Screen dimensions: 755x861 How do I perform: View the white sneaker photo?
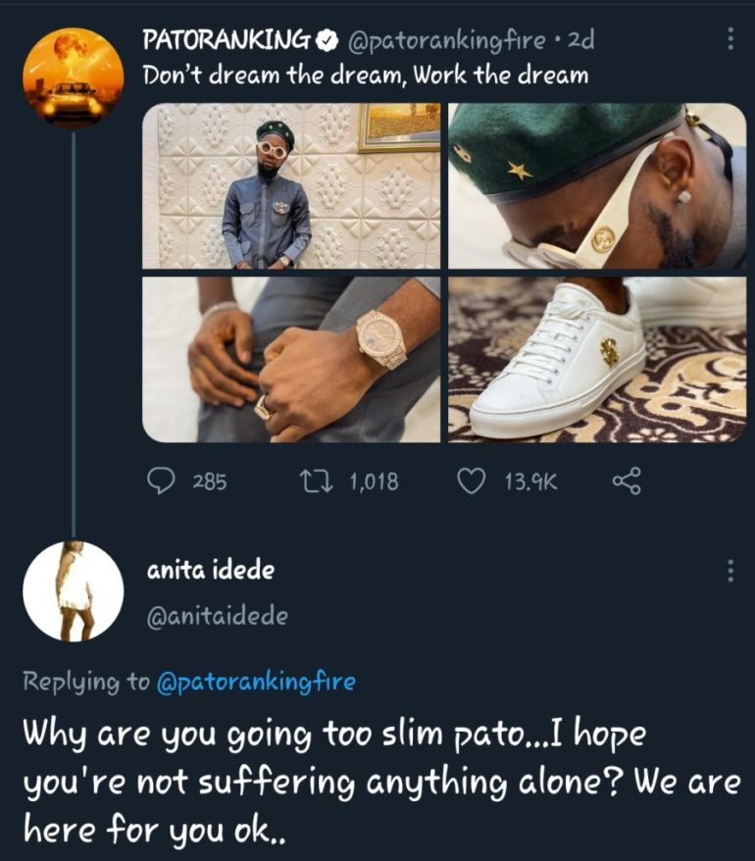coord(597,359)
